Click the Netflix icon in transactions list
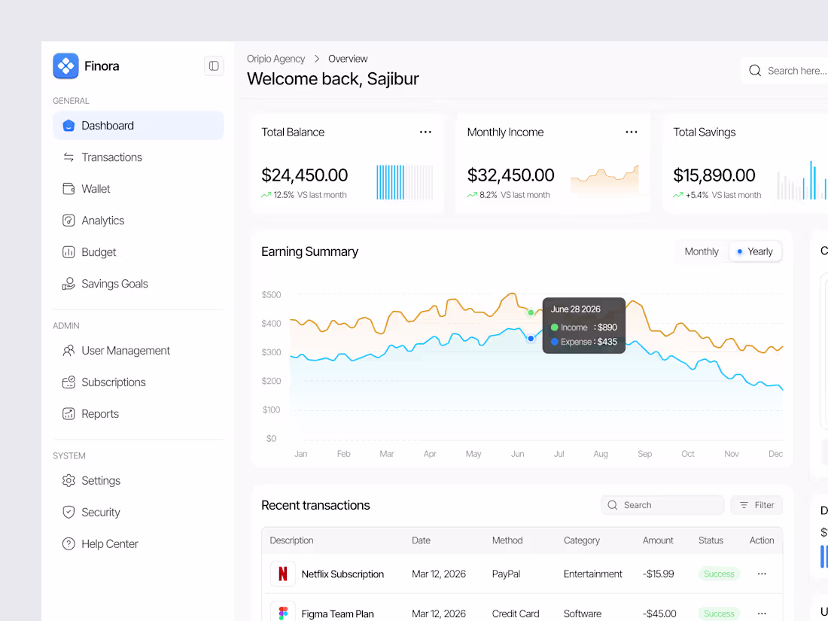The width and height of the screenshot is (828, 621). tap(282, 574)
